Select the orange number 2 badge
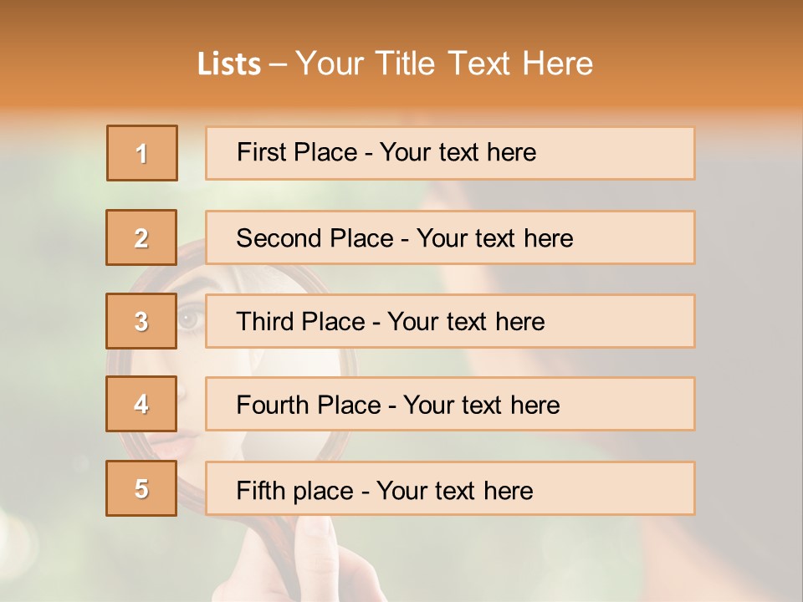 click(142, 237)
